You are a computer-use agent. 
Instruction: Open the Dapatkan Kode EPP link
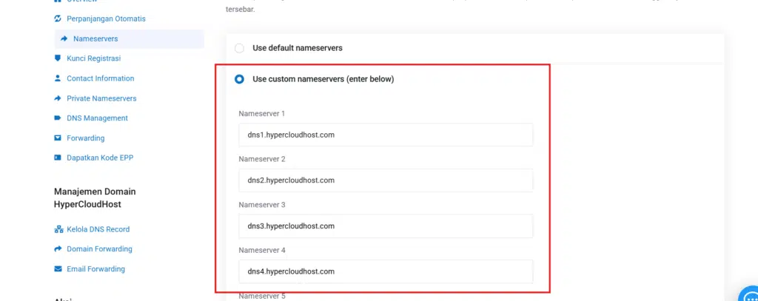pyautogui.click(x=100, y=158)
